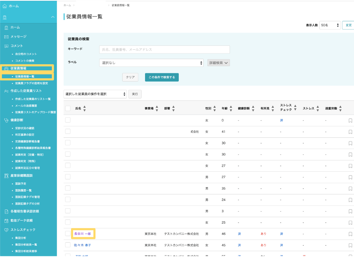354x257 pixels.
Task: Bookmark the male row aged 35
Action: click(350, 189)
